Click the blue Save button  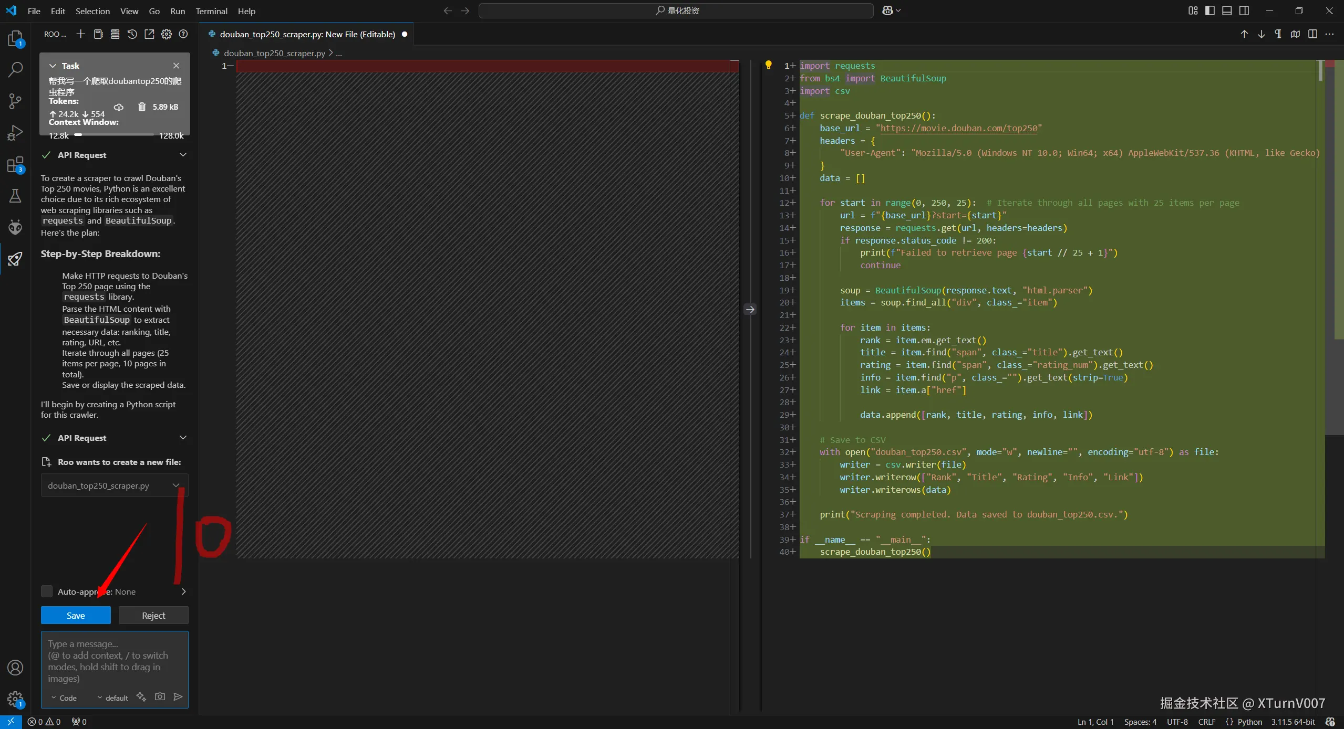(x=76, y=615)
